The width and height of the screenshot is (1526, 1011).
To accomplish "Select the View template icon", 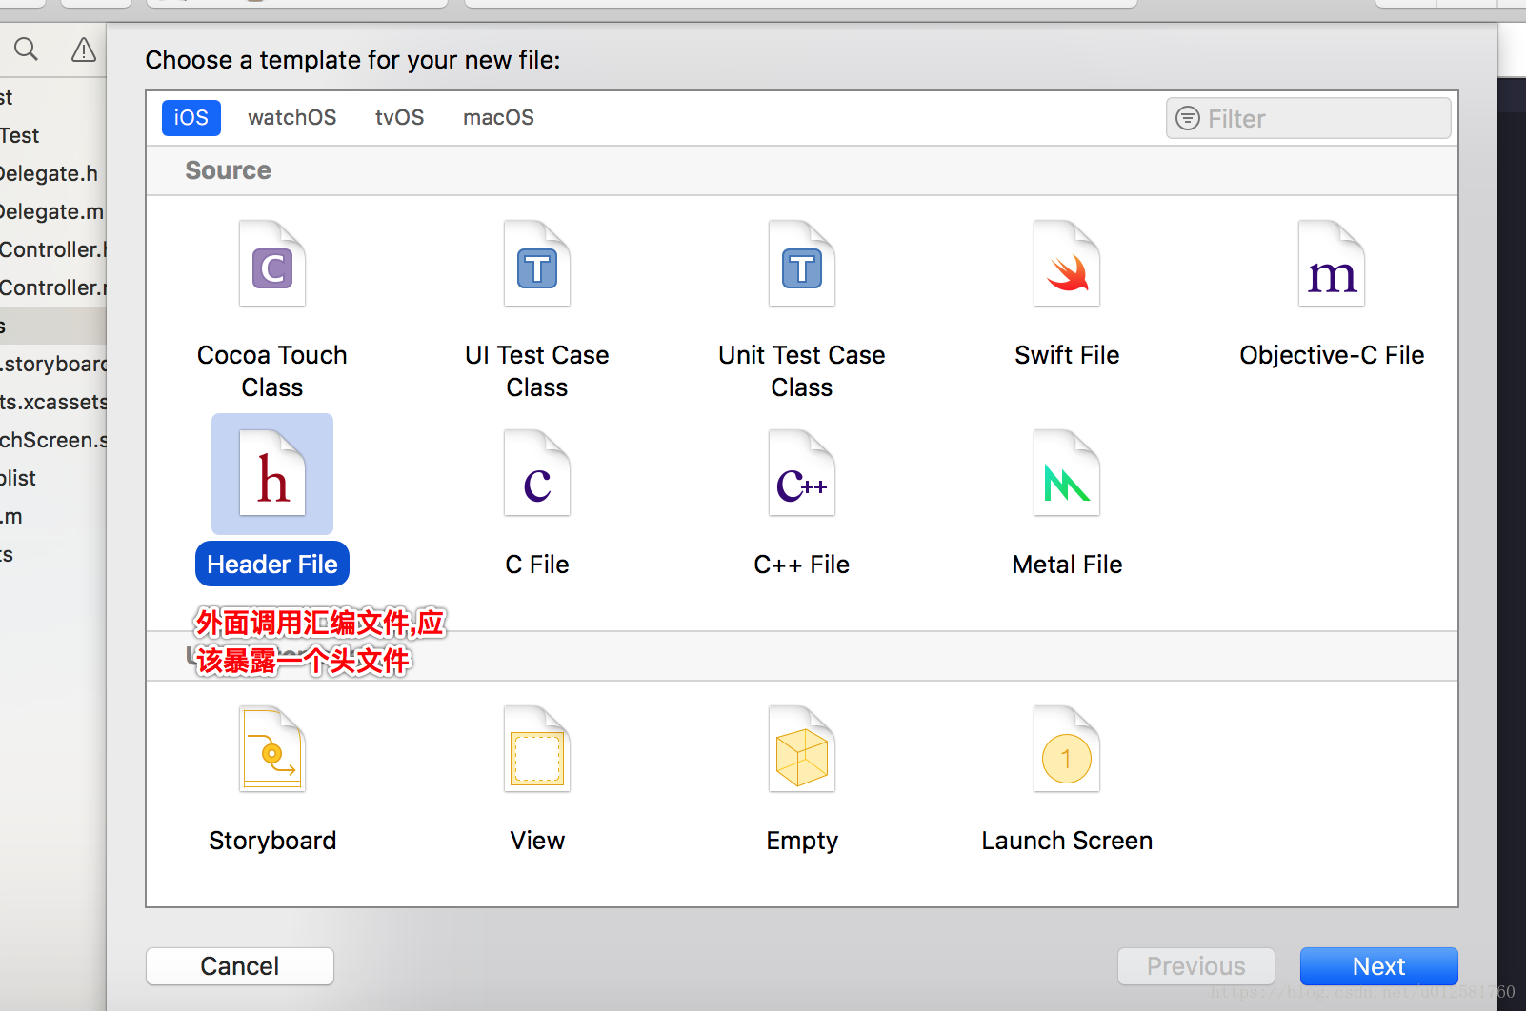I will (x=537, y=749).
